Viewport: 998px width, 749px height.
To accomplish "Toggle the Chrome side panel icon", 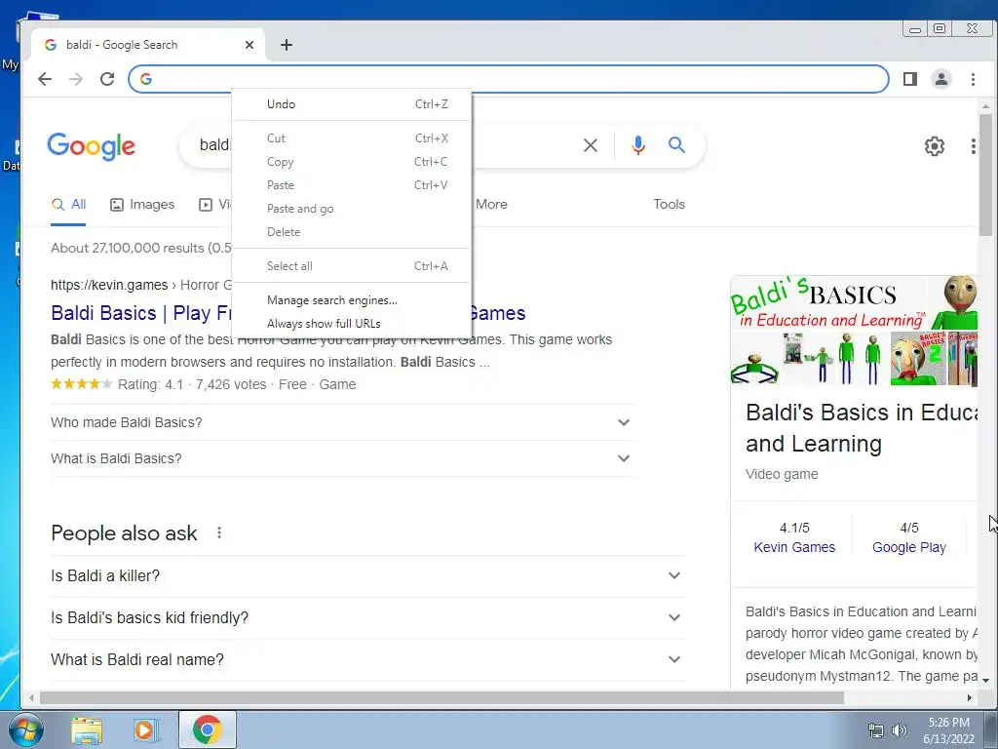I will pos(910,79).
